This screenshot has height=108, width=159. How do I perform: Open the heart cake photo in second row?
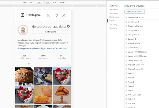24,95
